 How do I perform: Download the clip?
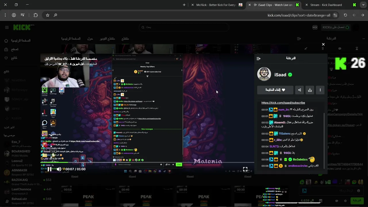pyautogui.click(x=310, y=90)
